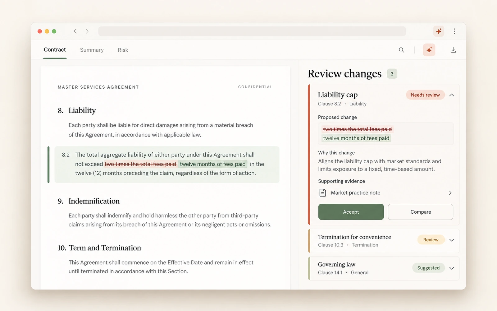
Task: Click the address bar field
Action: 252,31
